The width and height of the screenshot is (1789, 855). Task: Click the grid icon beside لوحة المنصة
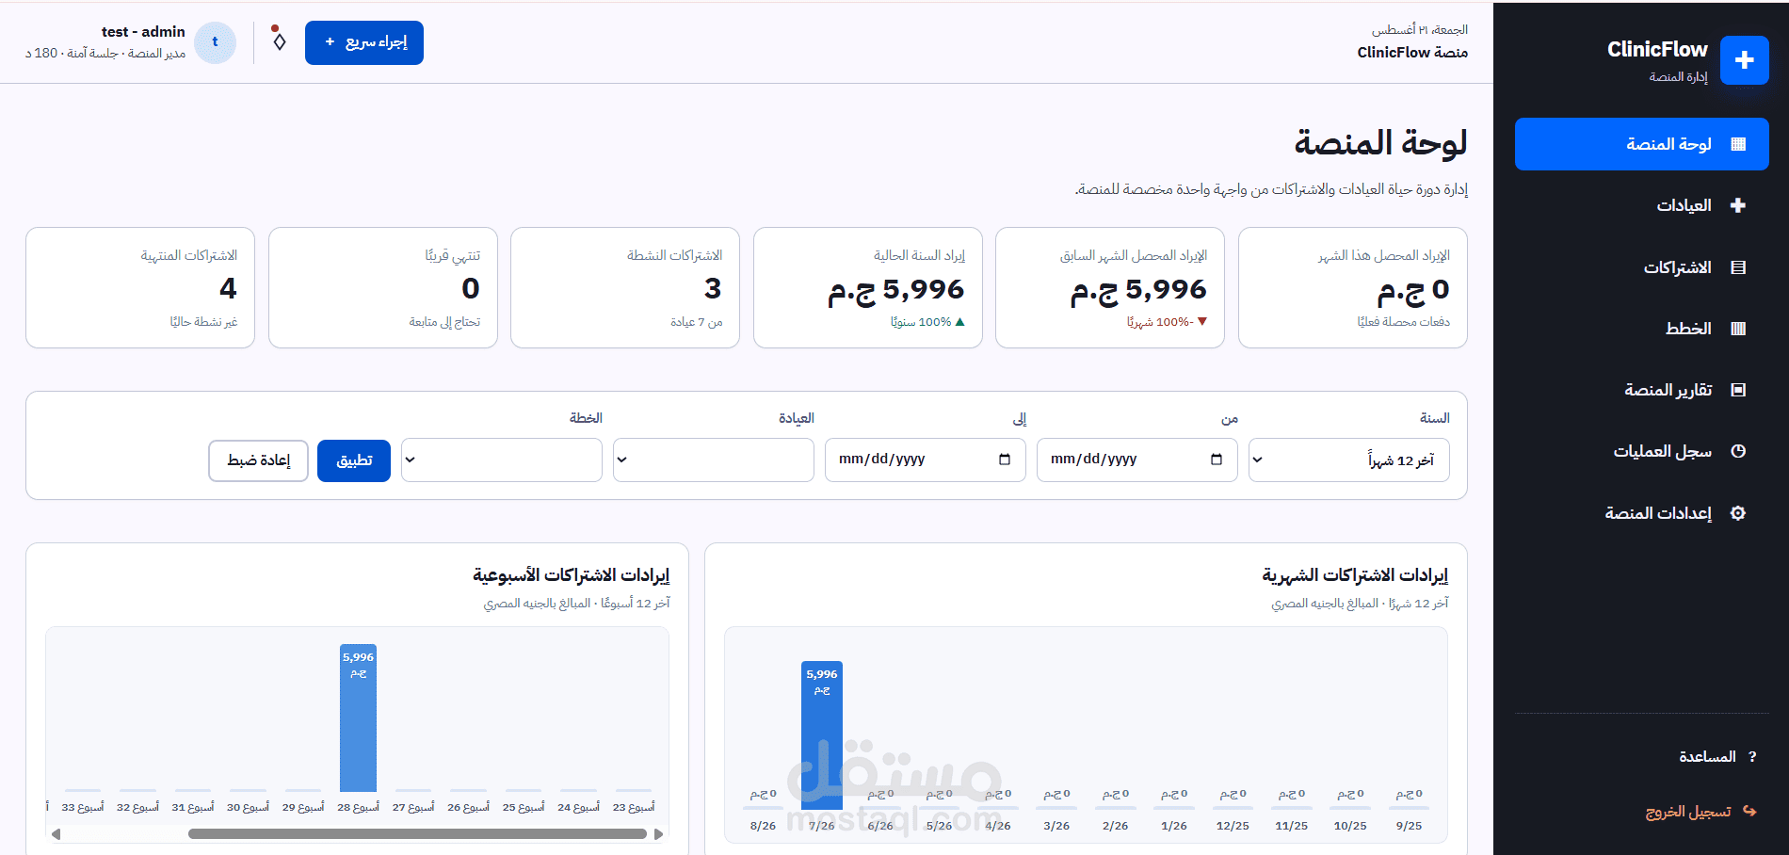coord(1738,144)
